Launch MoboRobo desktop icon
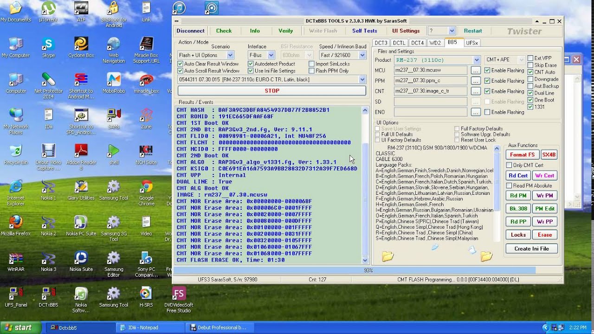 click(x=114, y=83)
